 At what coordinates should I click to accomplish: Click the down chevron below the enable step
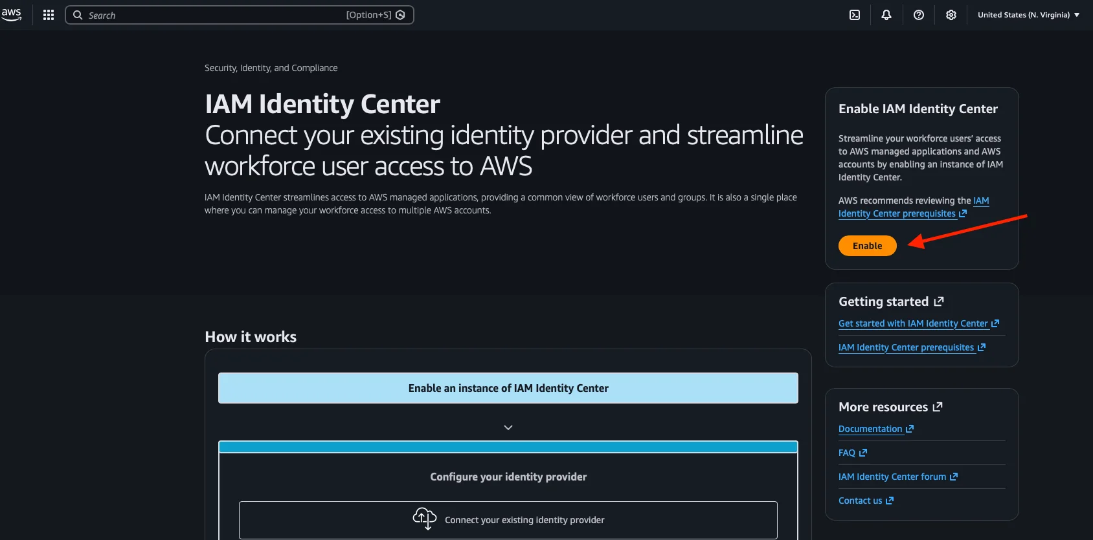click(x=508, y=427)
